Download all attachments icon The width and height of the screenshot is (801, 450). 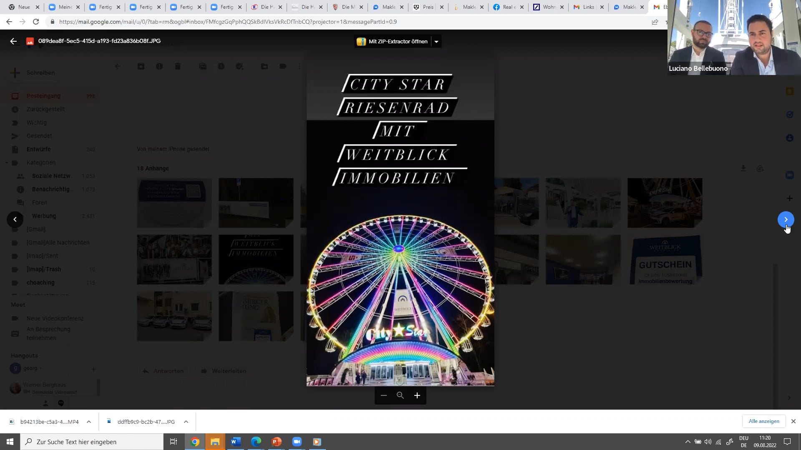pos(743,168)
